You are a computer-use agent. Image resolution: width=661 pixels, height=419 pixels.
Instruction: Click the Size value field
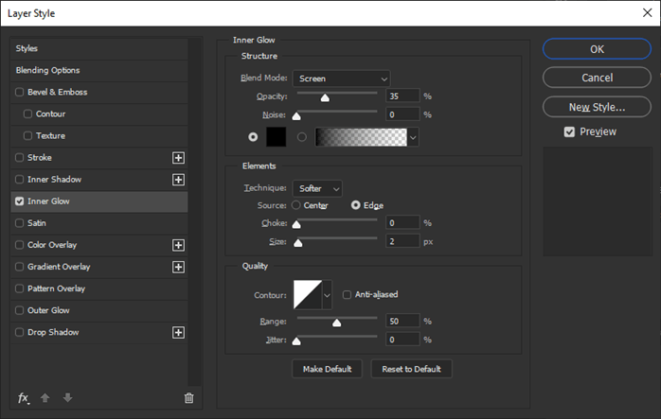(x=402, y=241)
